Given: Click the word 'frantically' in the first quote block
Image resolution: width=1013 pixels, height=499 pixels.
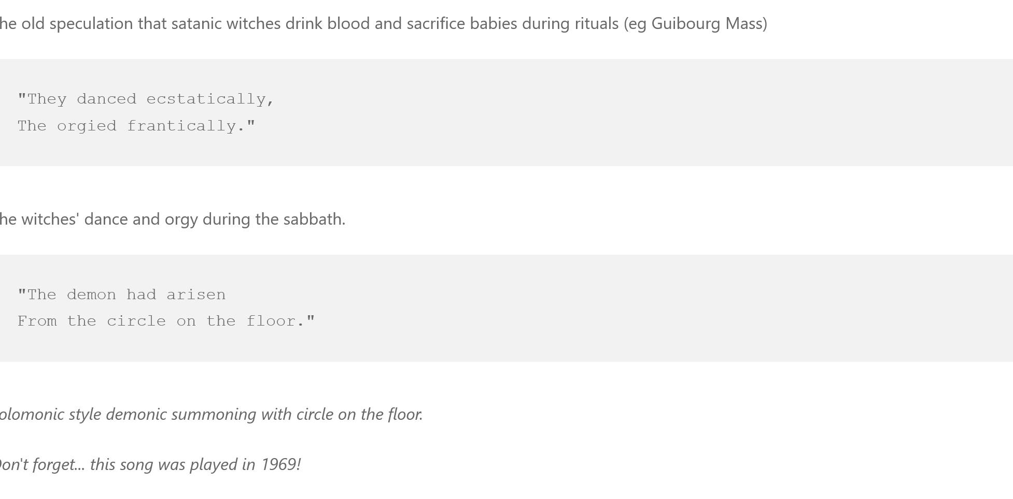Looking at the screenshot, I should pos(186,126).
